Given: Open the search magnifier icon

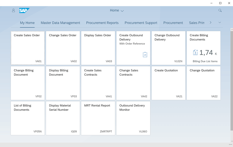Looking at the screenshot, I should pos(220,10).
